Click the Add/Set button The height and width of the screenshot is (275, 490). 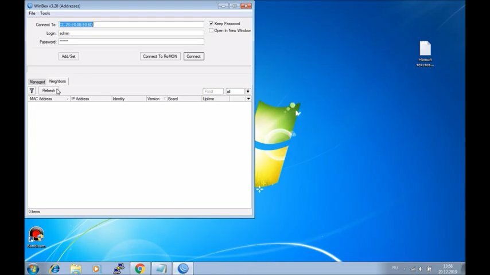[68, 57]
